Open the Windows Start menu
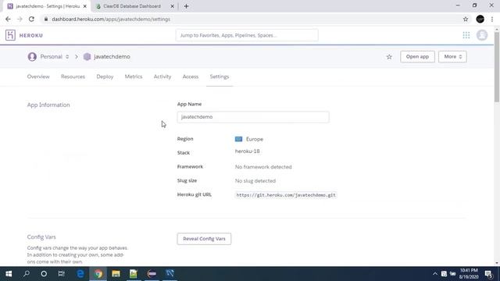500x281 pixels. [x=9, y=274]
